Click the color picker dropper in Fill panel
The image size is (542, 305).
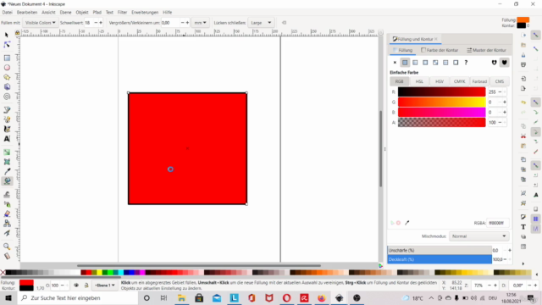pos(407,223)
